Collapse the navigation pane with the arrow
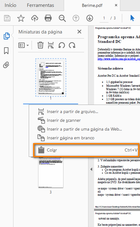 [91, 169]
